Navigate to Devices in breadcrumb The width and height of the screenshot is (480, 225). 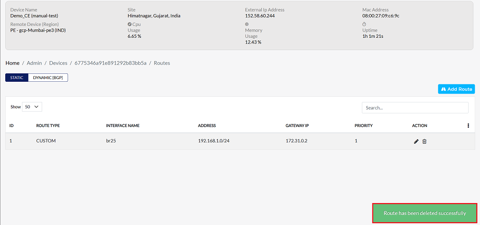pos(58,63)
